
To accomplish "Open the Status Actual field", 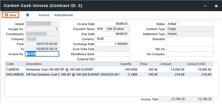I will tap(190, 24).
